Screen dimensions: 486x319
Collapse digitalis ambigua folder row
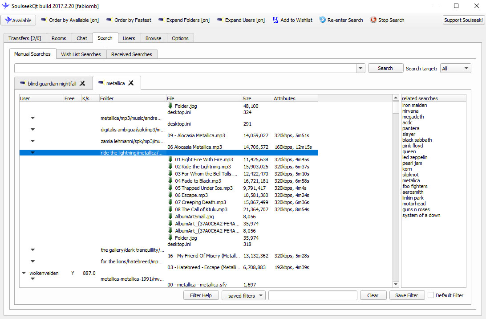[x=32, y=129]
